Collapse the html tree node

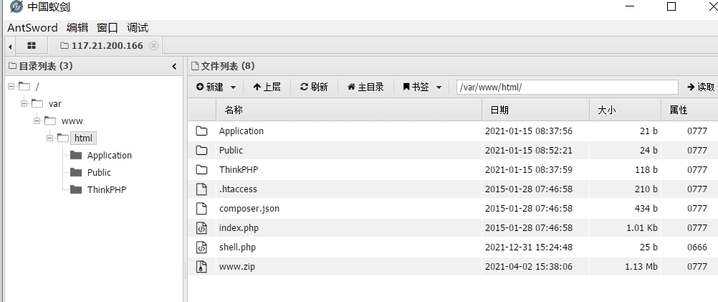click(x=49, y=138)
